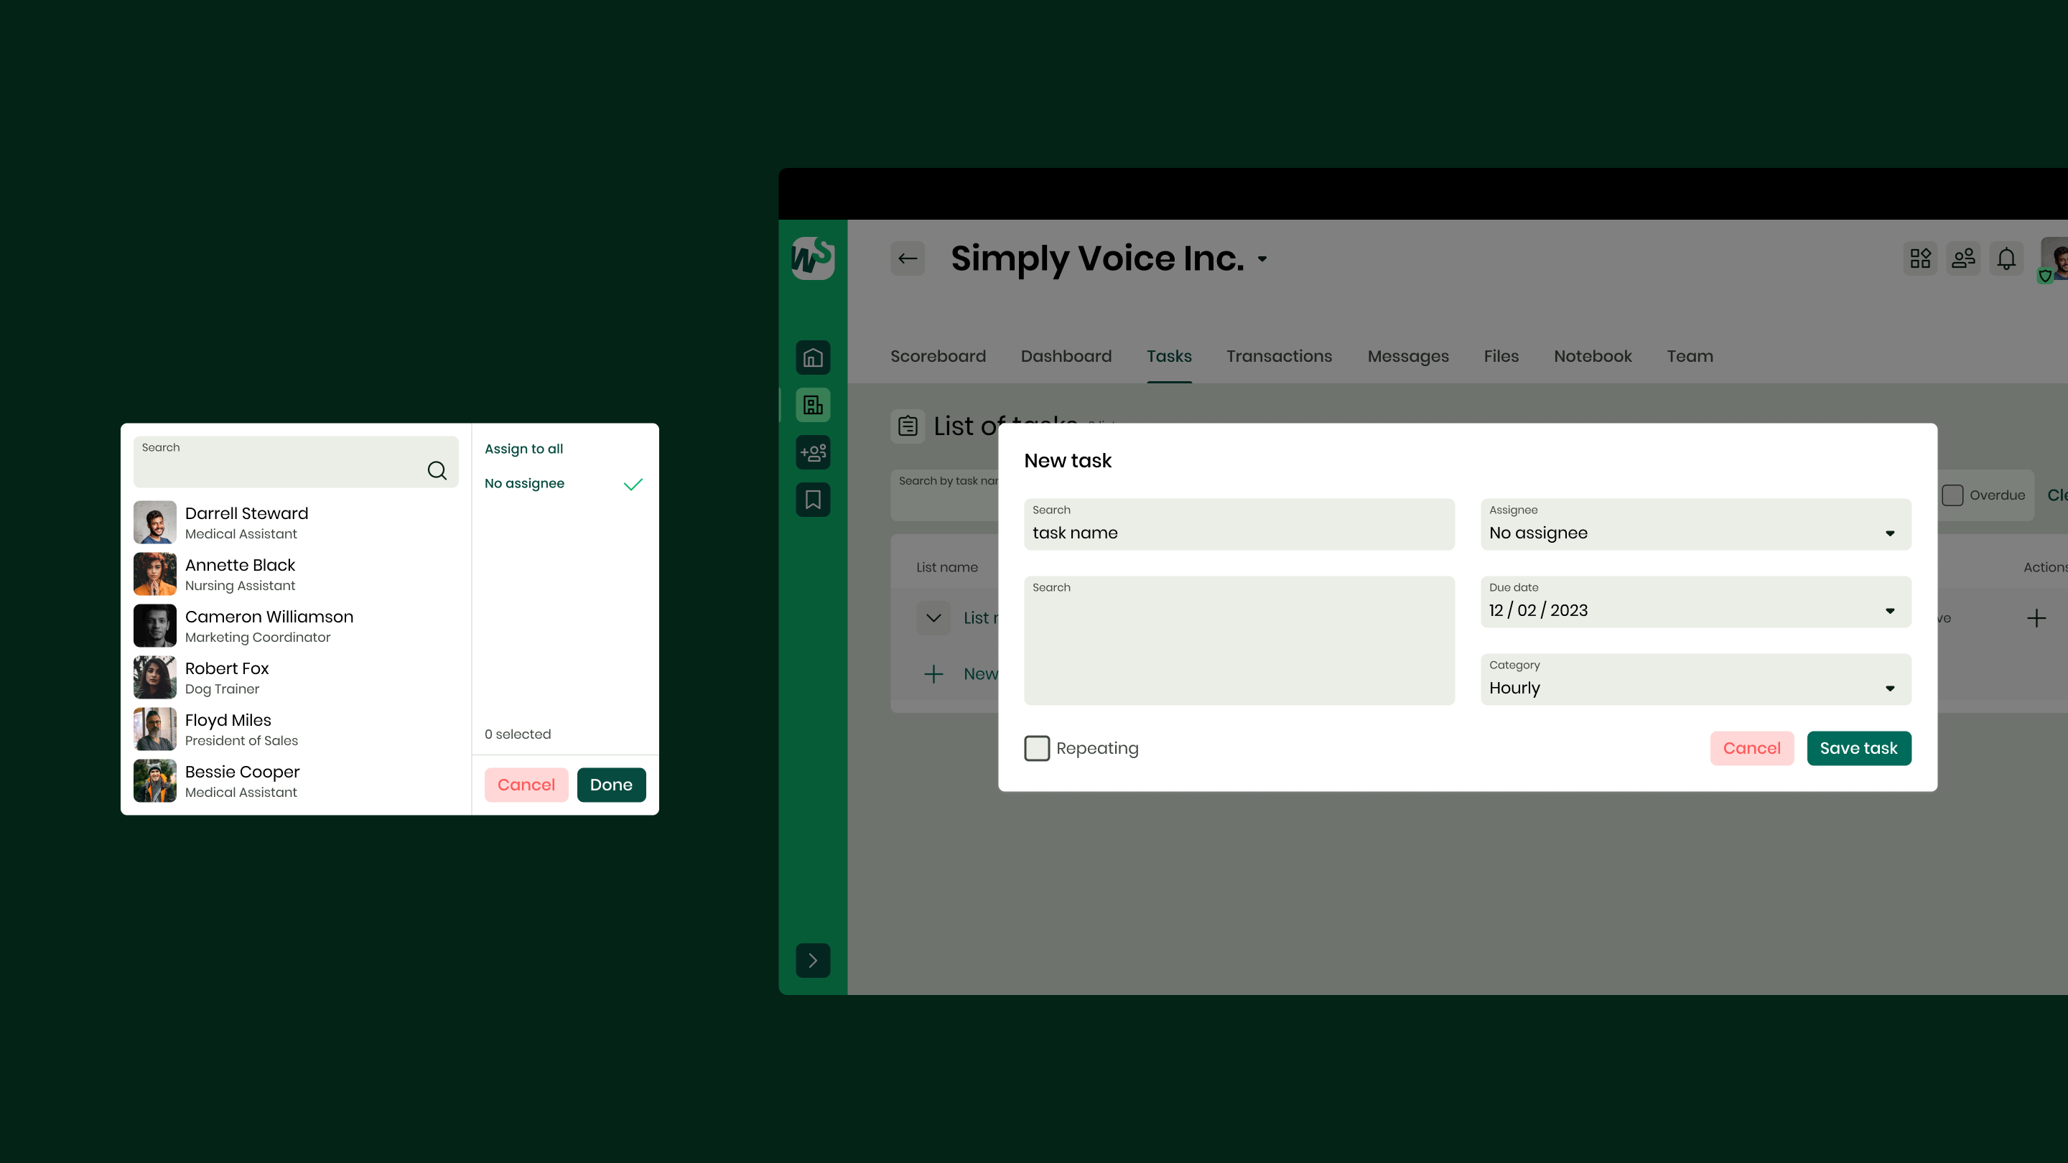Image resolution: width=2068 pixels, height=1163 pixels.
Task: Expand the sidebar with the arrow button
Action: pos(812,960)
